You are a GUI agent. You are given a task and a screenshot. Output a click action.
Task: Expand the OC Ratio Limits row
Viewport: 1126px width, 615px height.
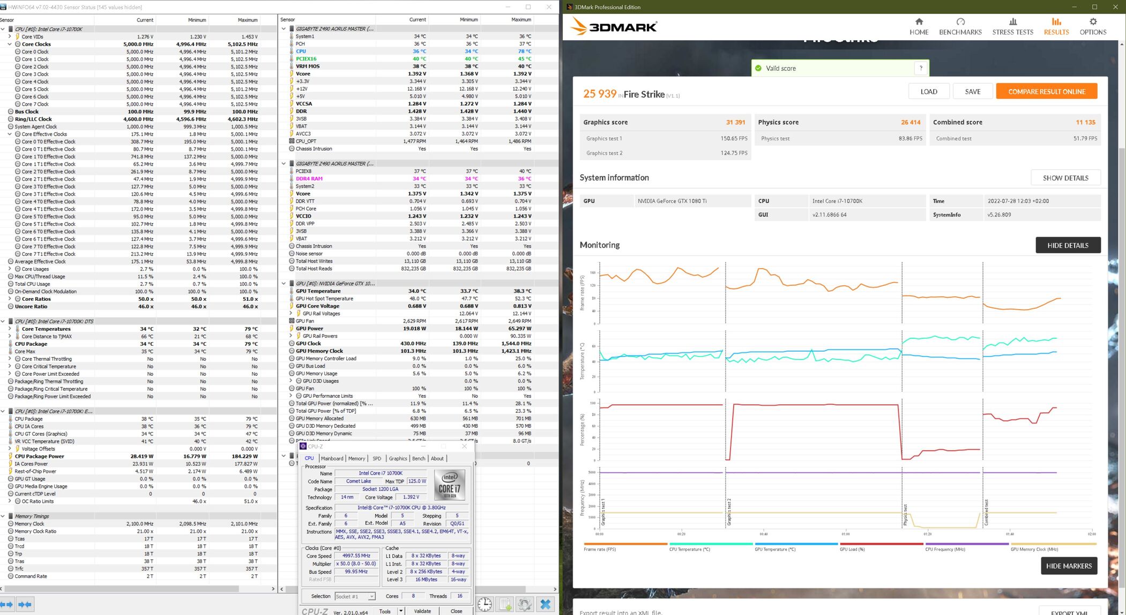pyautogui.click(x=10, y=501)
